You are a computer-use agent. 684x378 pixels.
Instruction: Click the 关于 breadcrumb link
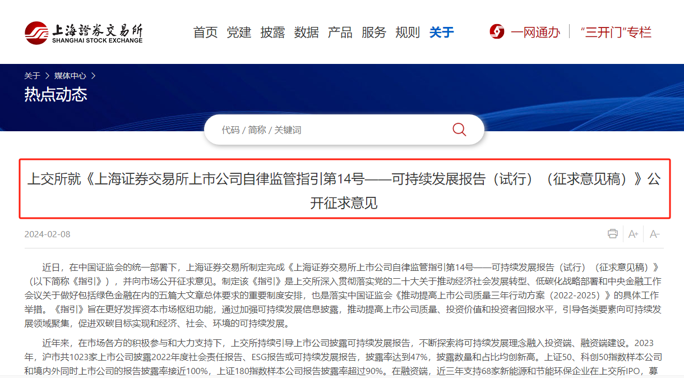click(32, 76)
